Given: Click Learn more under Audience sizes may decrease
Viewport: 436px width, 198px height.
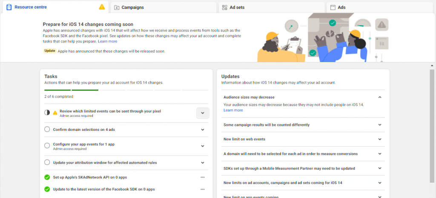Looking at the screenshot, I should click(x=233, y=110).
